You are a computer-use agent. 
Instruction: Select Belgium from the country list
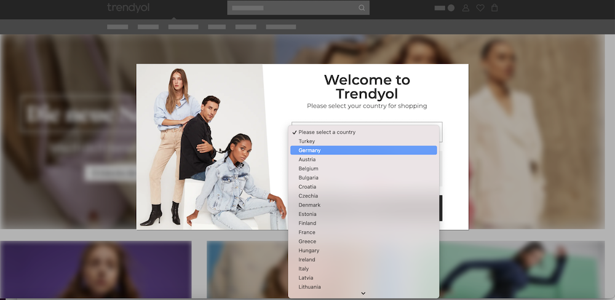363,168
